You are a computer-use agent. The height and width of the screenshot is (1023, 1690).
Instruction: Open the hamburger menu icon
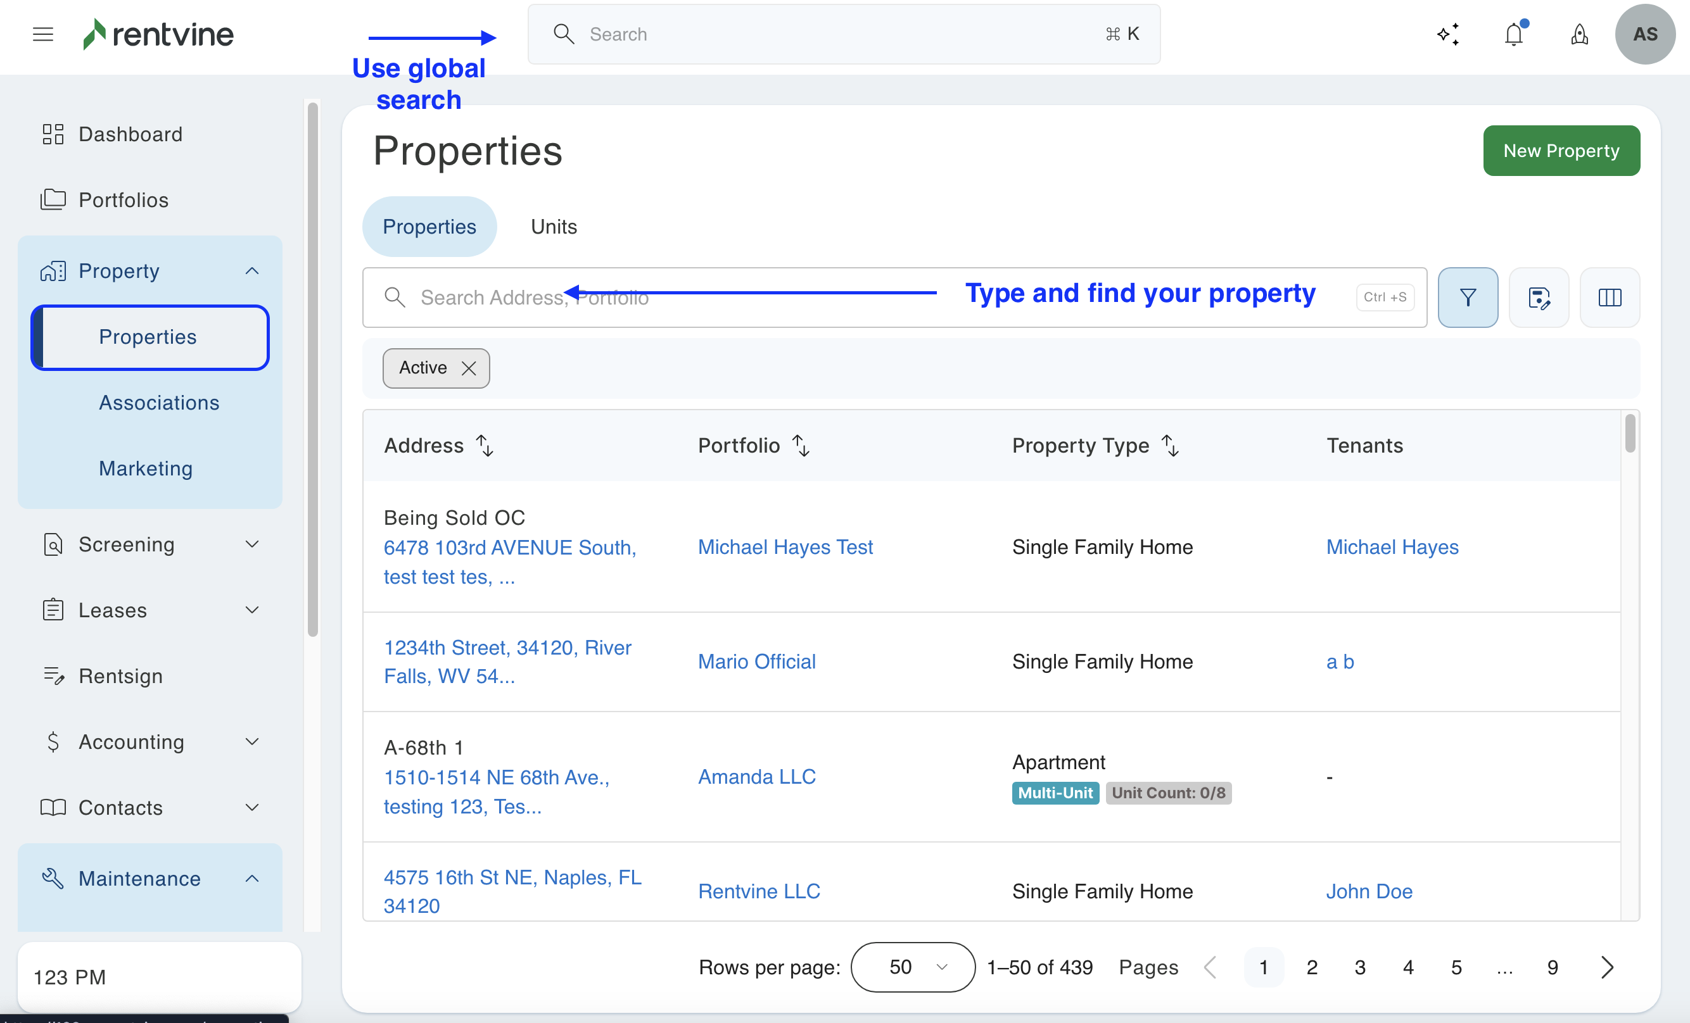click(42, 34)
